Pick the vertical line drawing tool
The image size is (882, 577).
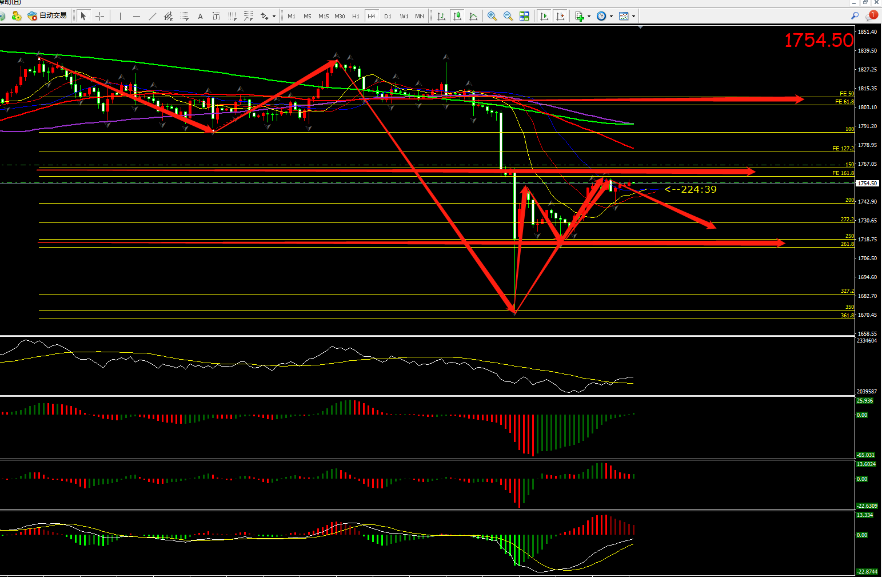coord(120,16)
